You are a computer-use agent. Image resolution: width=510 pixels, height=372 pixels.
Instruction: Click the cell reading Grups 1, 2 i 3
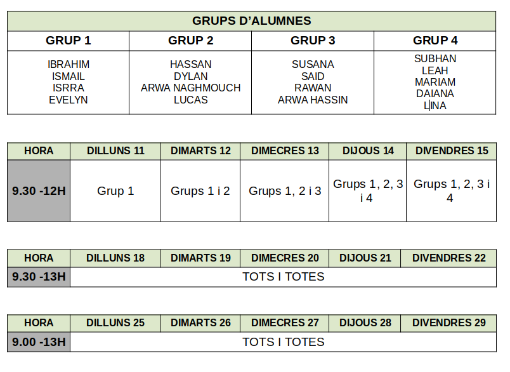[285, 190]
